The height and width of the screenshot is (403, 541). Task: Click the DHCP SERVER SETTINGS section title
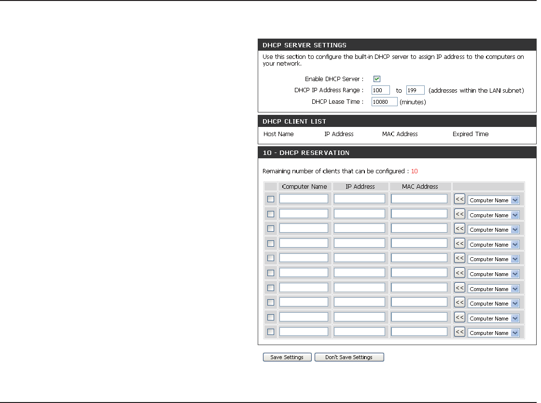305,45
